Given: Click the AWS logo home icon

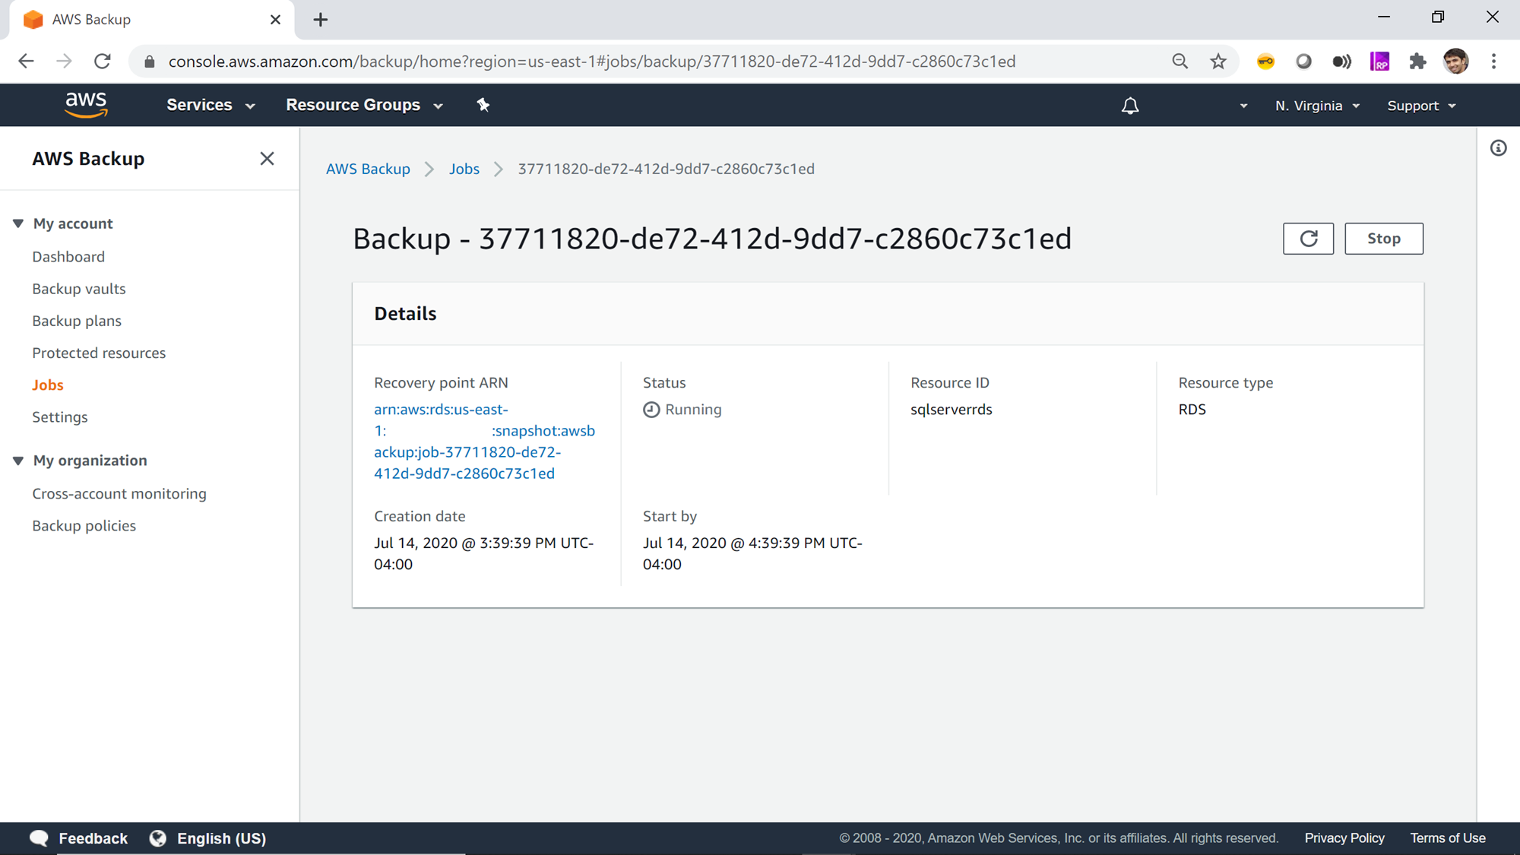Looking at the screenshot, I should [86, 105].
